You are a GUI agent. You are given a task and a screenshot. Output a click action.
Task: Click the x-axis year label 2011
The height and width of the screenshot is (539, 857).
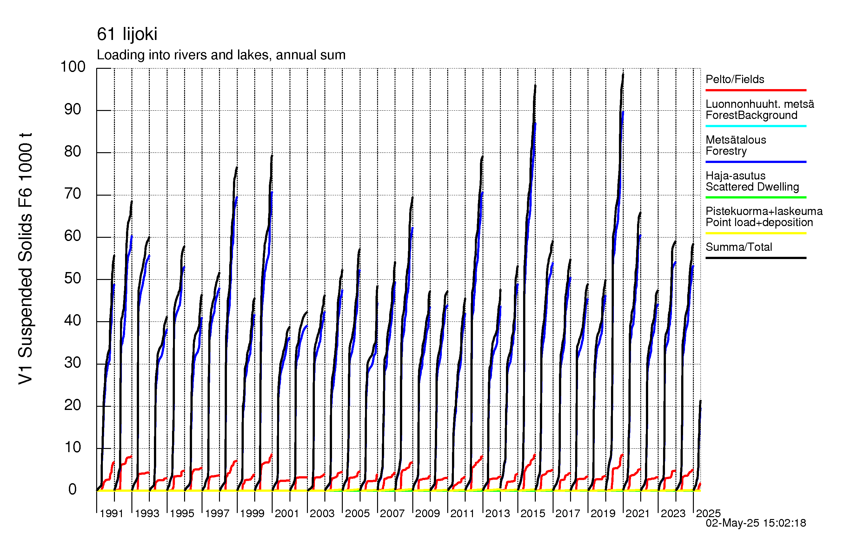pos(463,514)
